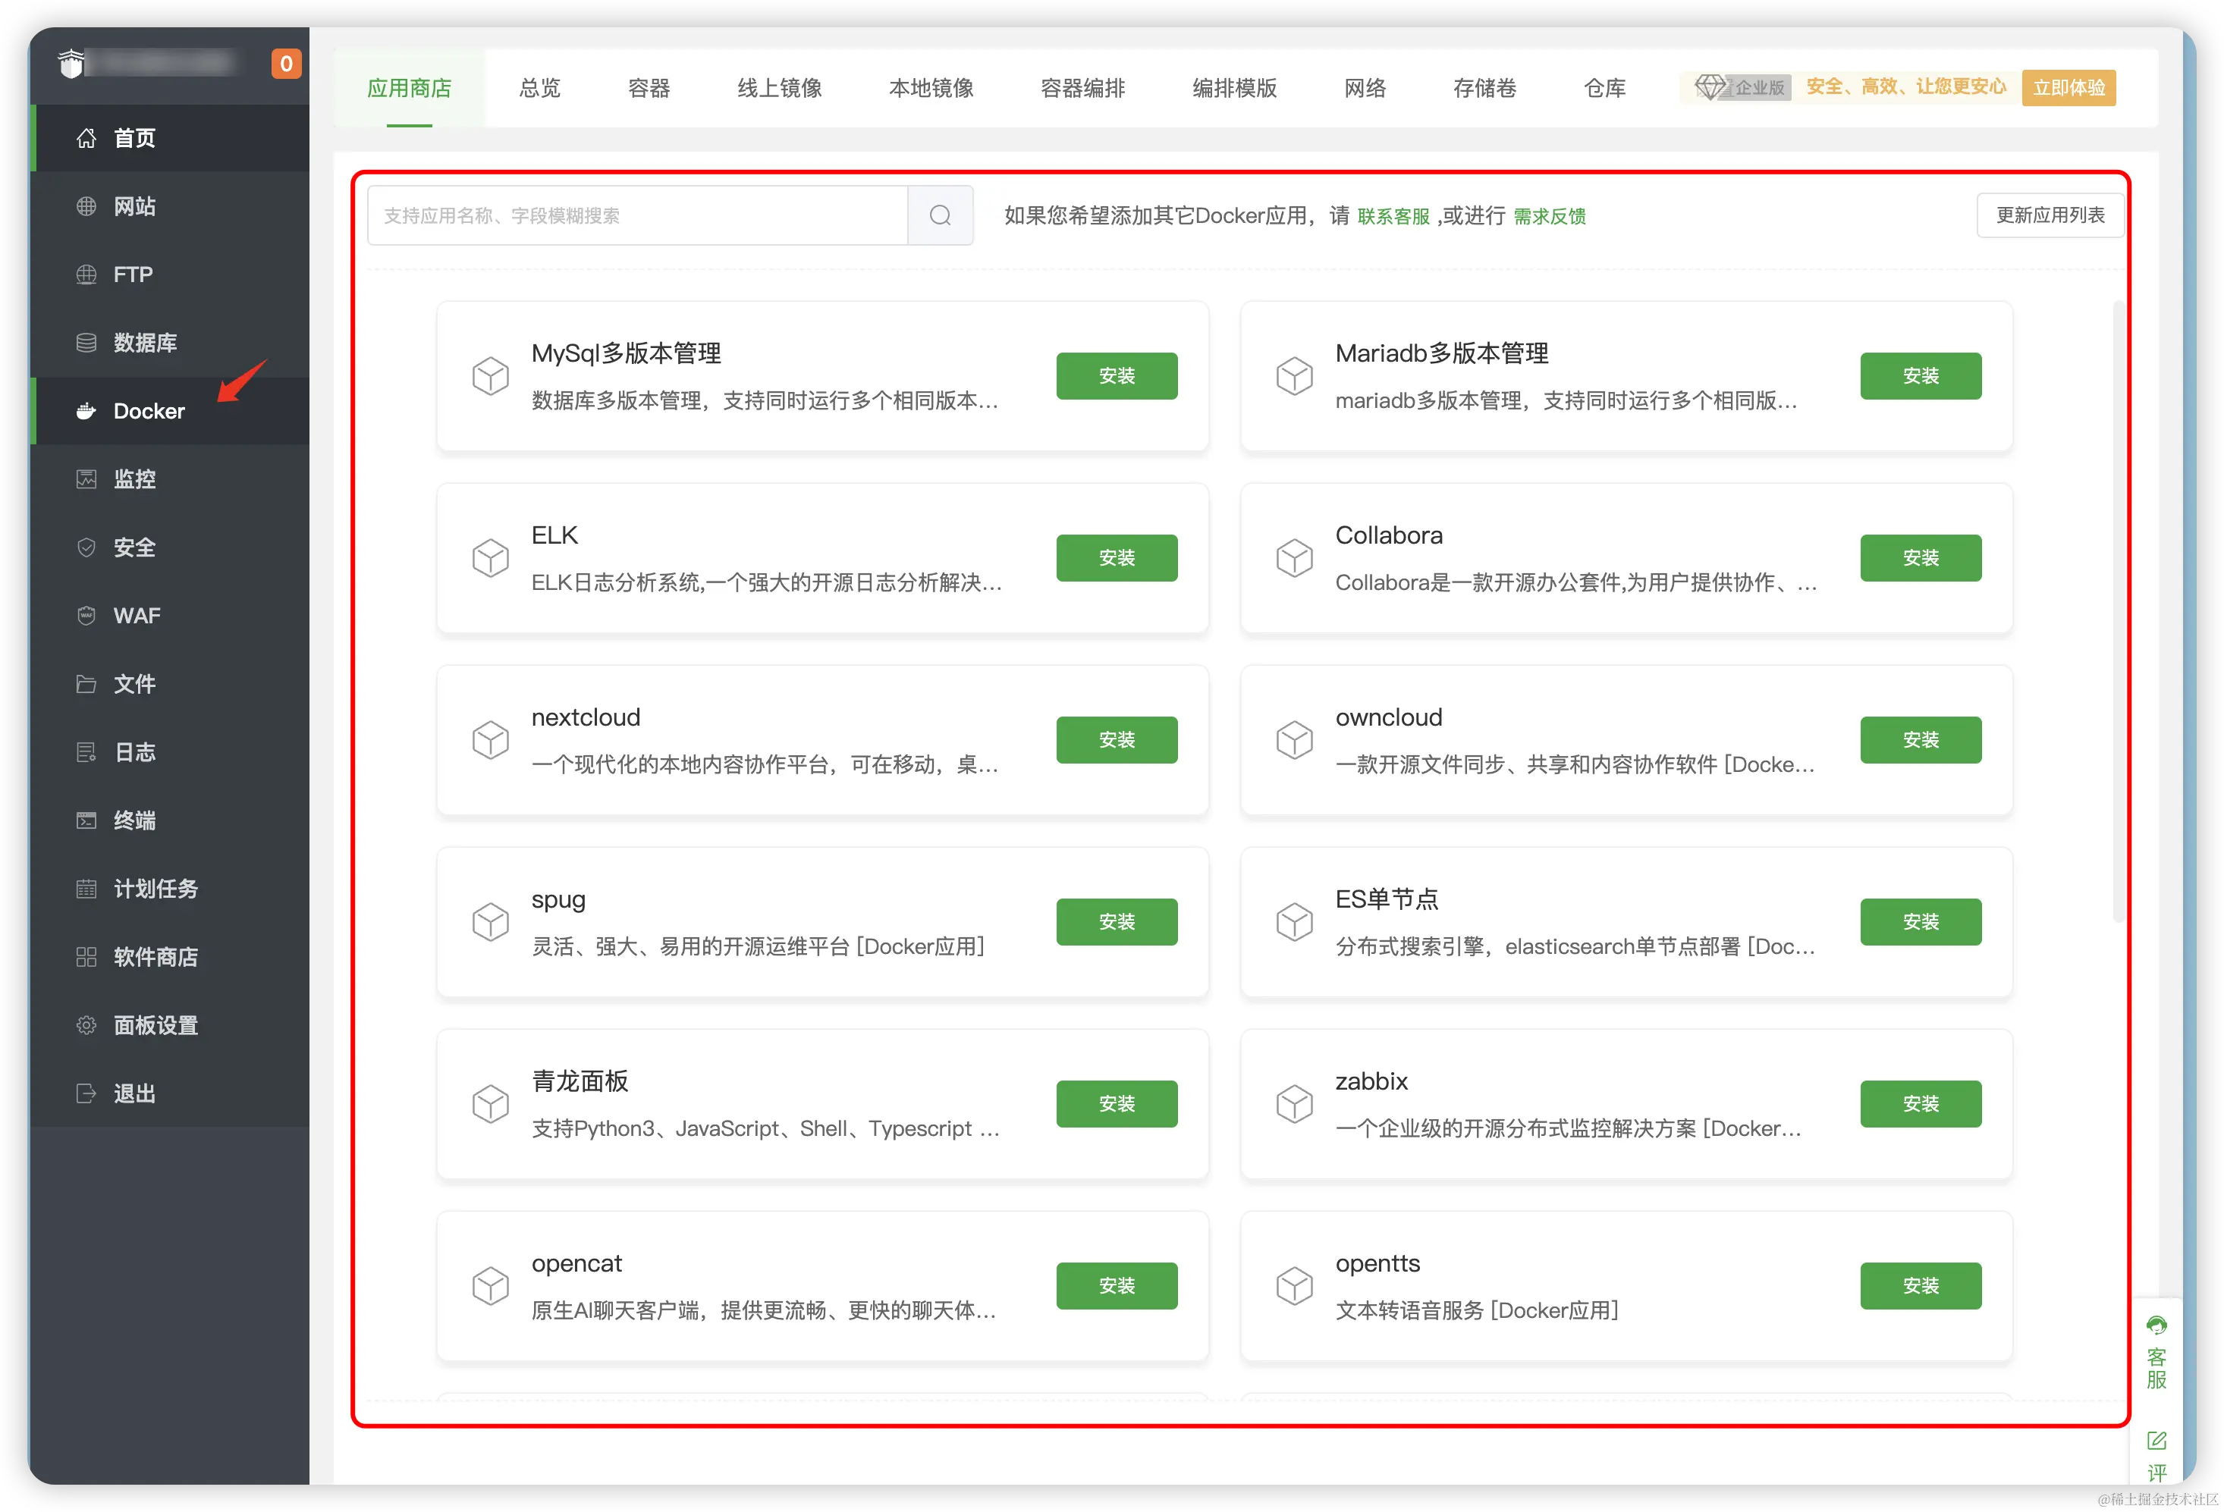
Task: Open the Docker sidebar whale icon
Action: tap(86, 411)
